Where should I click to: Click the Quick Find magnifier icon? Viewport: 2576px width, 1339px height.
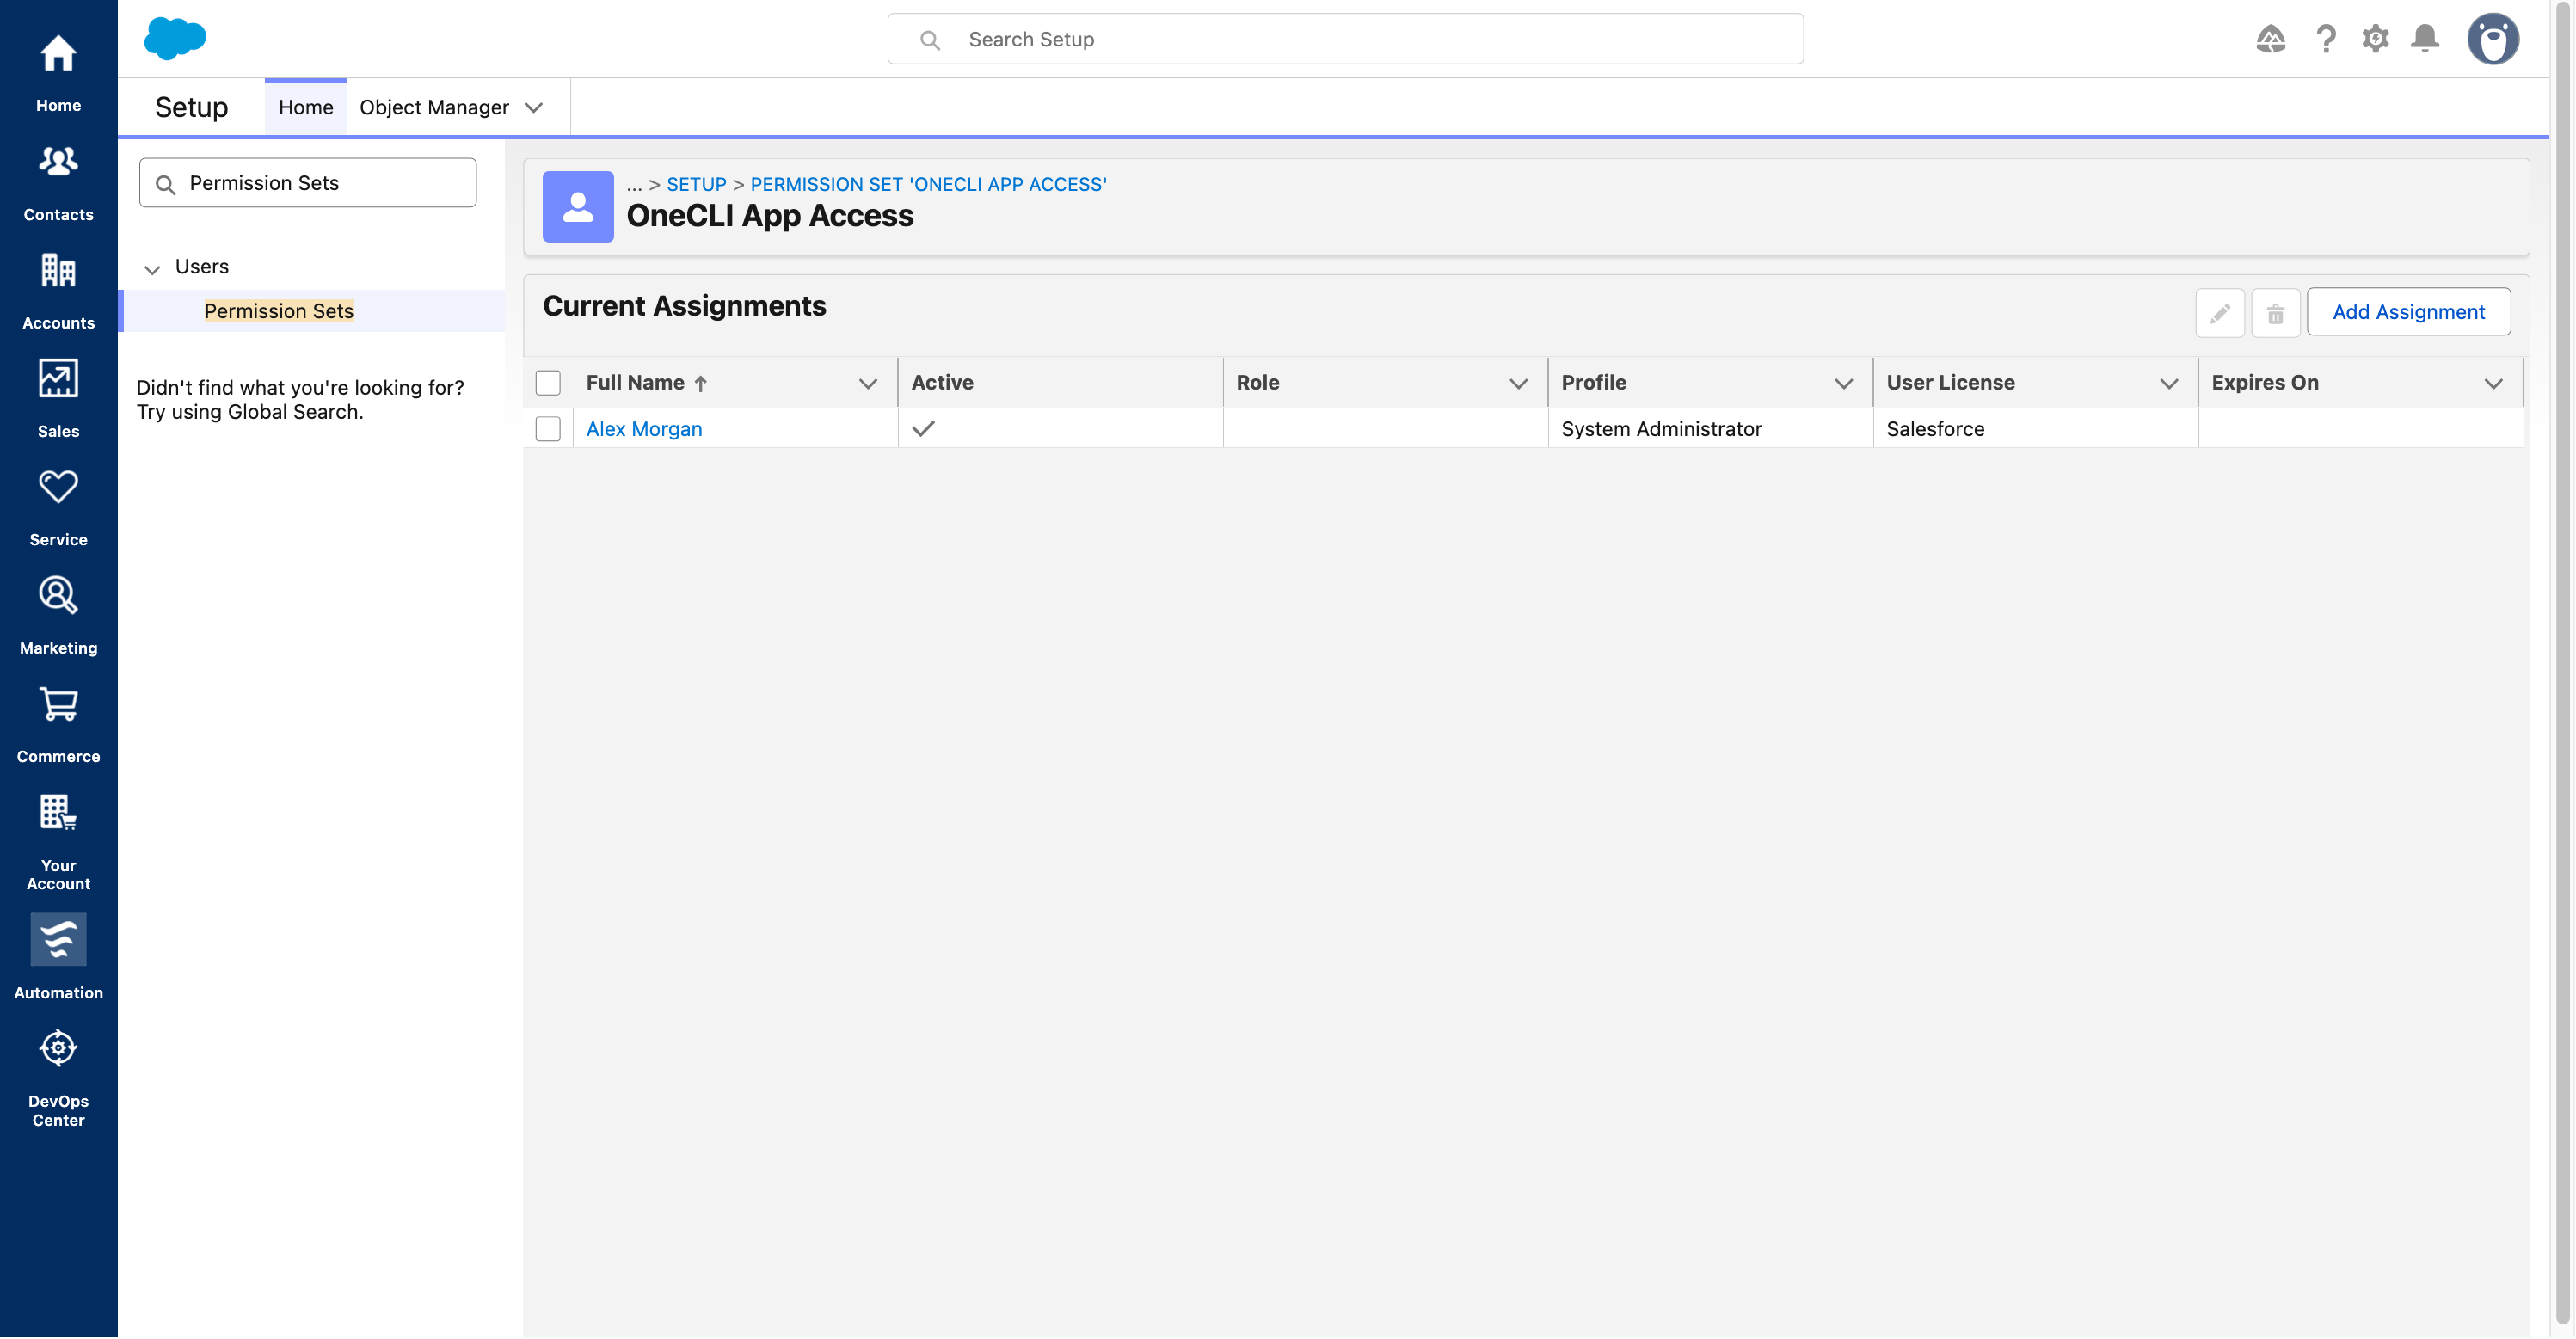coord(166,184)
